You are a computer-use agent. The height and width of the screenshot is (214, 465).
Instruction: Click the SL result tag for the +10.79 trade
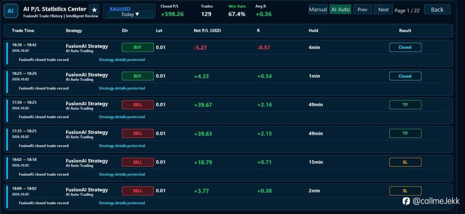pos(405,162)
